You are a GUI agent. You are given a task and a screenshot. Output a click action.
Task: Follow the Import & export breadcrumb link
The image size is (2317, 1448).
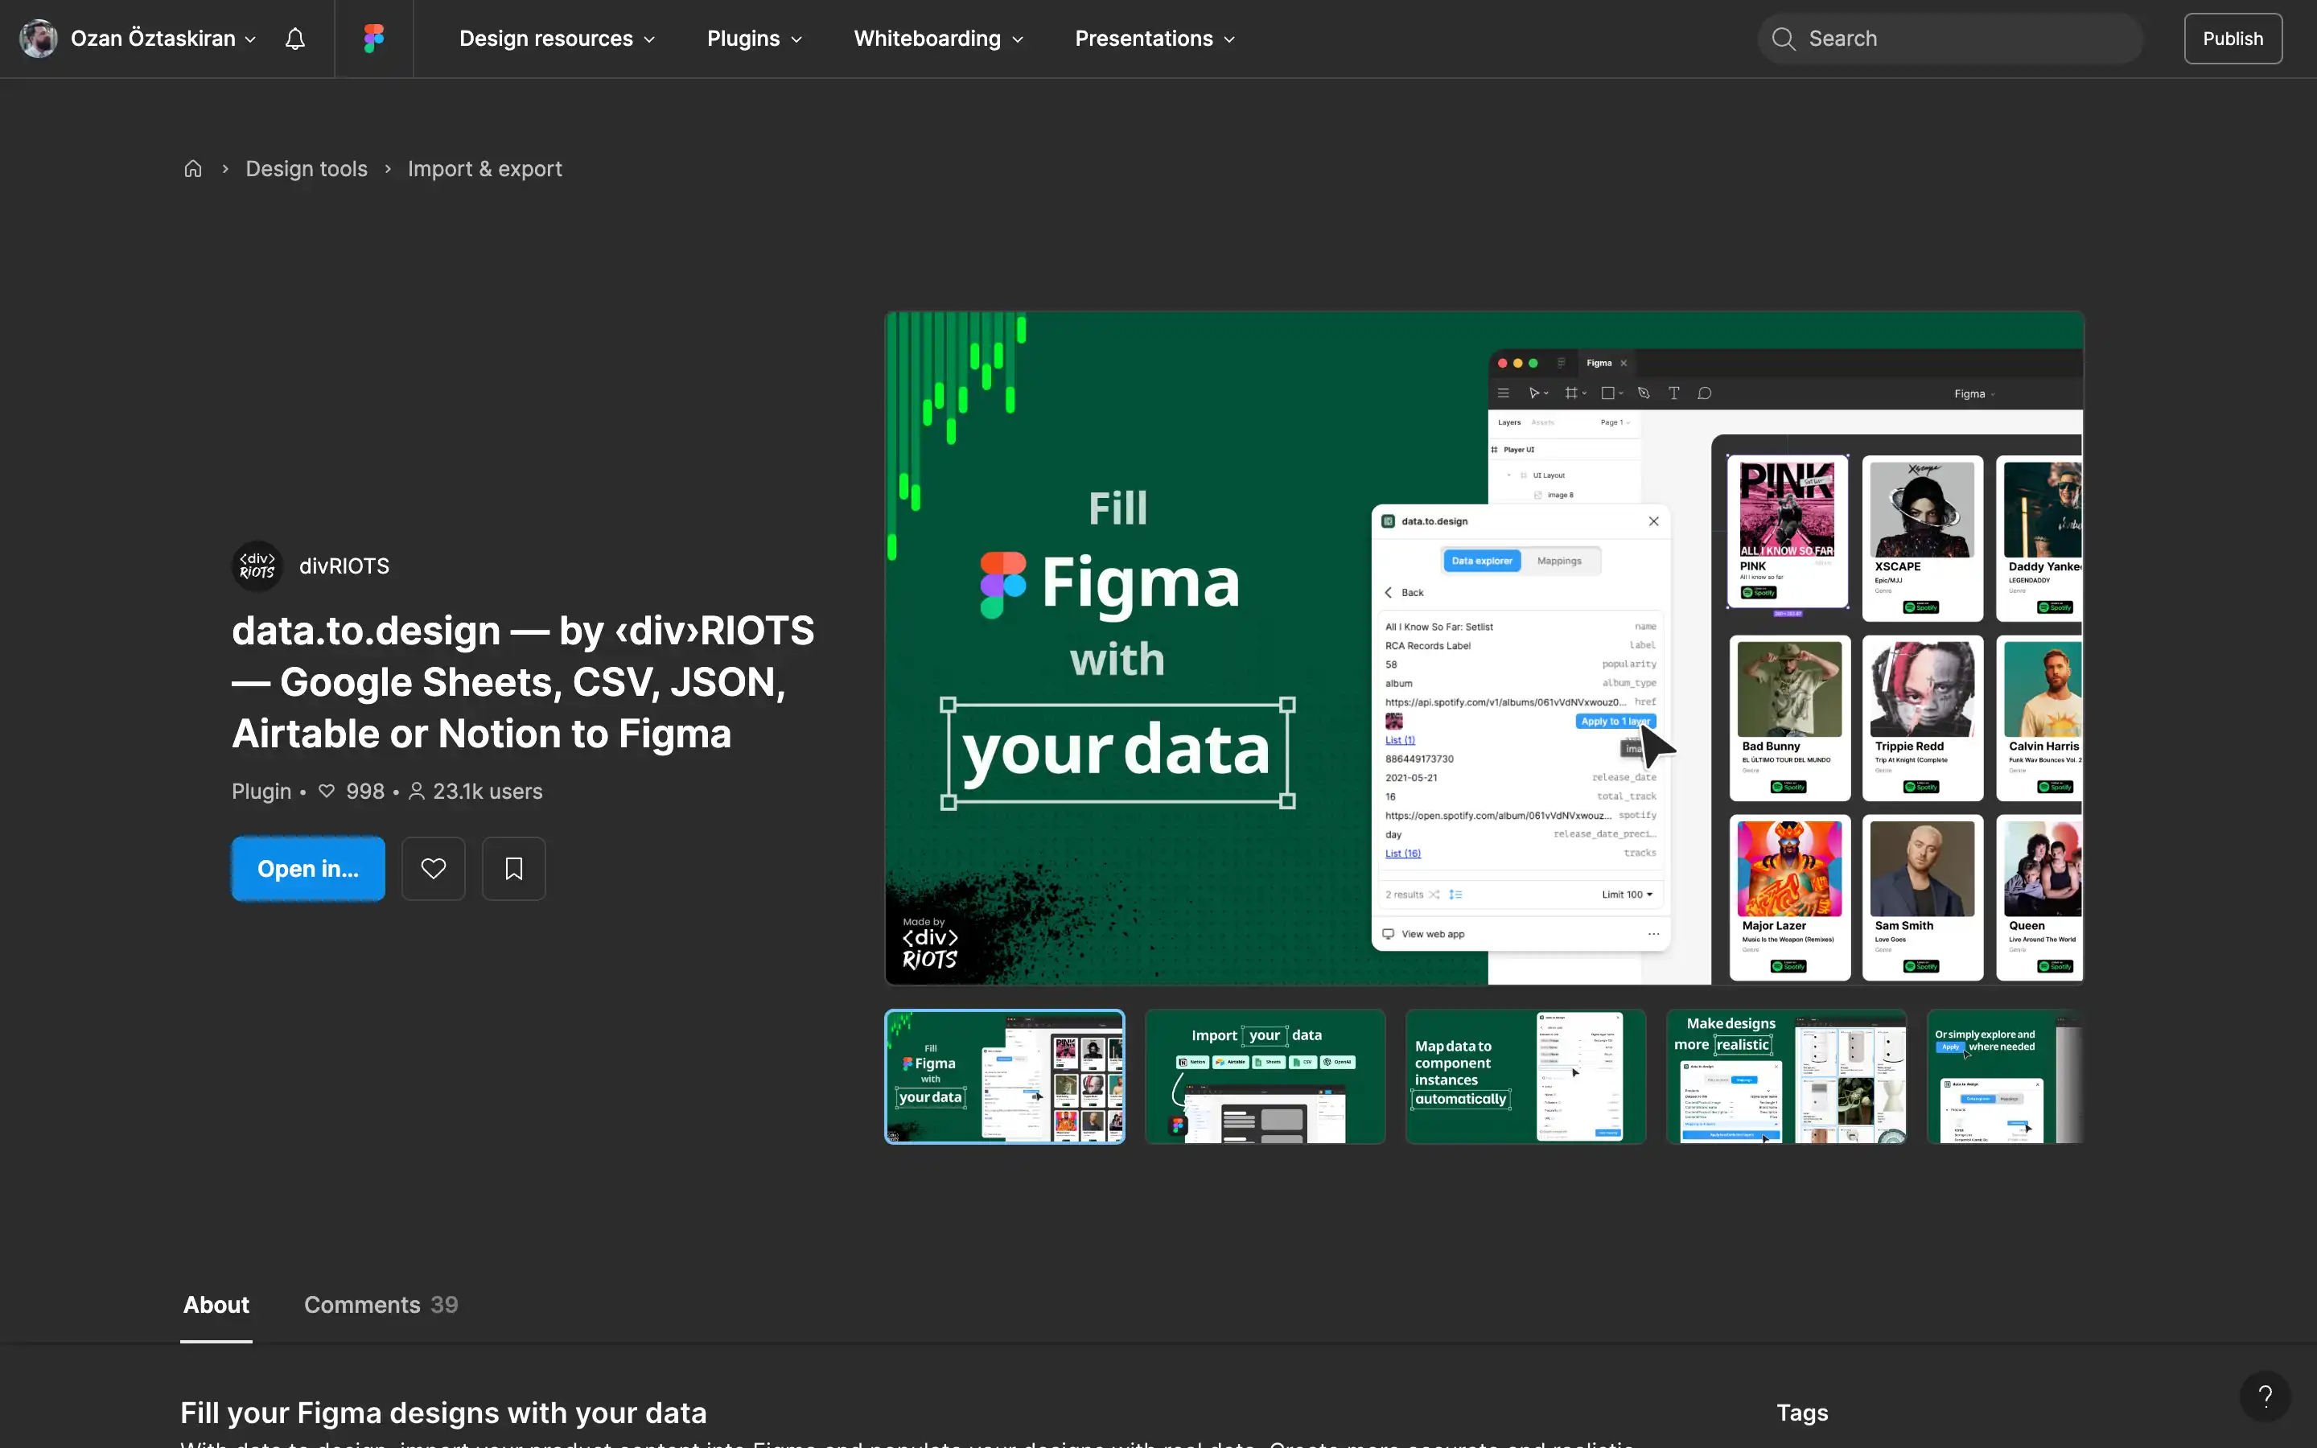pyautogui.click(x=484, y=167)
